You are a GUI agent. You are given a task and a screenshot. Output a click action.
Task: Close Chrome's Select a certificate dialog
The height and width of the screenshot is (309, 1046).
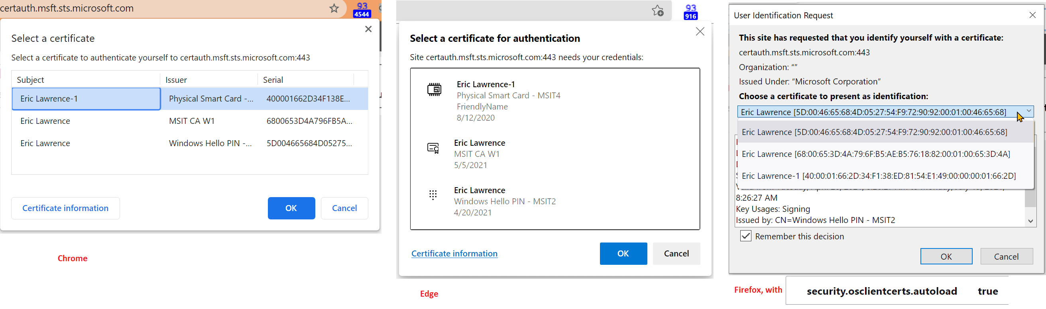(368, 29)
